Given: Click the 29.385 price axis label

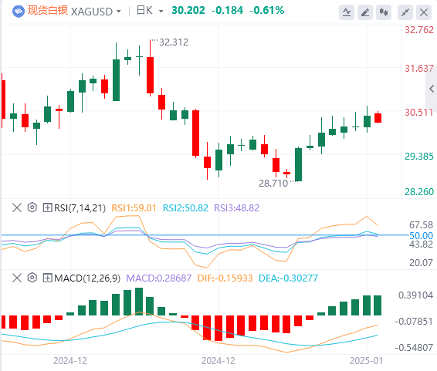Looking at the screenshot, I should pos(419,157).
